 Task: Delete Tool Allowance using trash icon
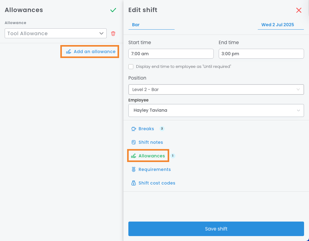pos(113,34)
